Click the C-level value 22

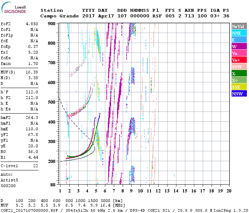[35, 166]
